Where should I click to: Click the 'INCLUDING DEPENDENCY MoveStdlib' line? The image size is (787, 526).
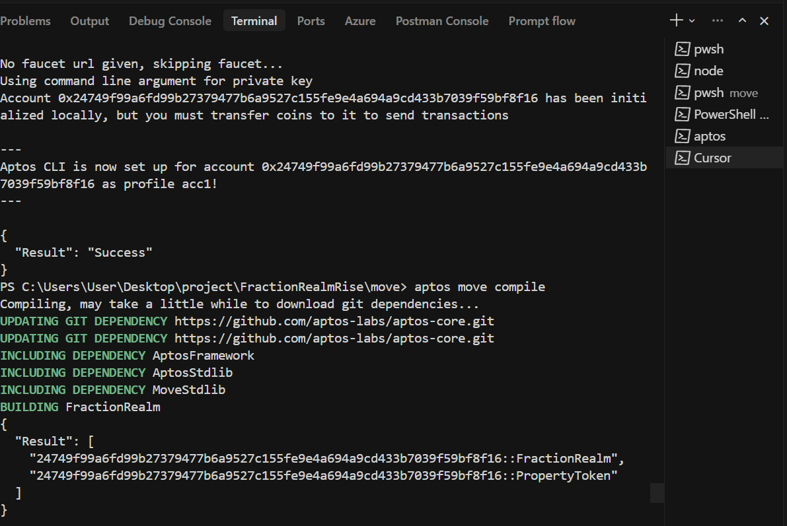click(113, 389)
